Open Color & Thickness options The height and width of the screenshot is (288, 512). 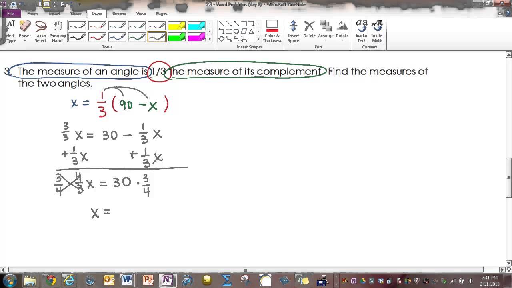[272, 31]
